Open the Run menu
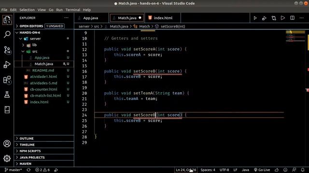 point(59,10)
